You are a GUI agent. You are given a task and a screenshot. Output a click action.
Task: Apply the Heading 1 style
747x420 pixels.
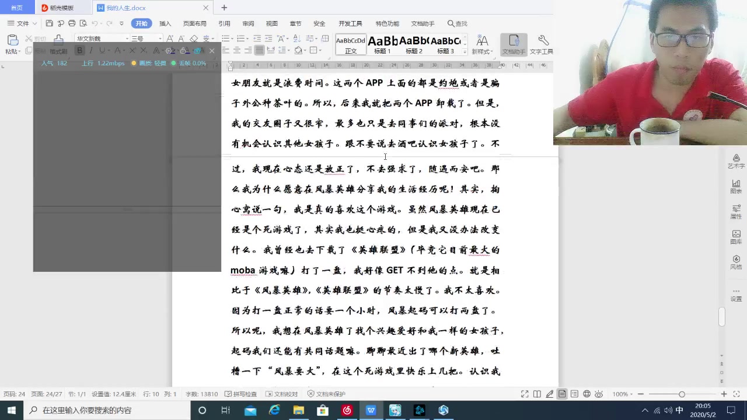click(383, 45)
